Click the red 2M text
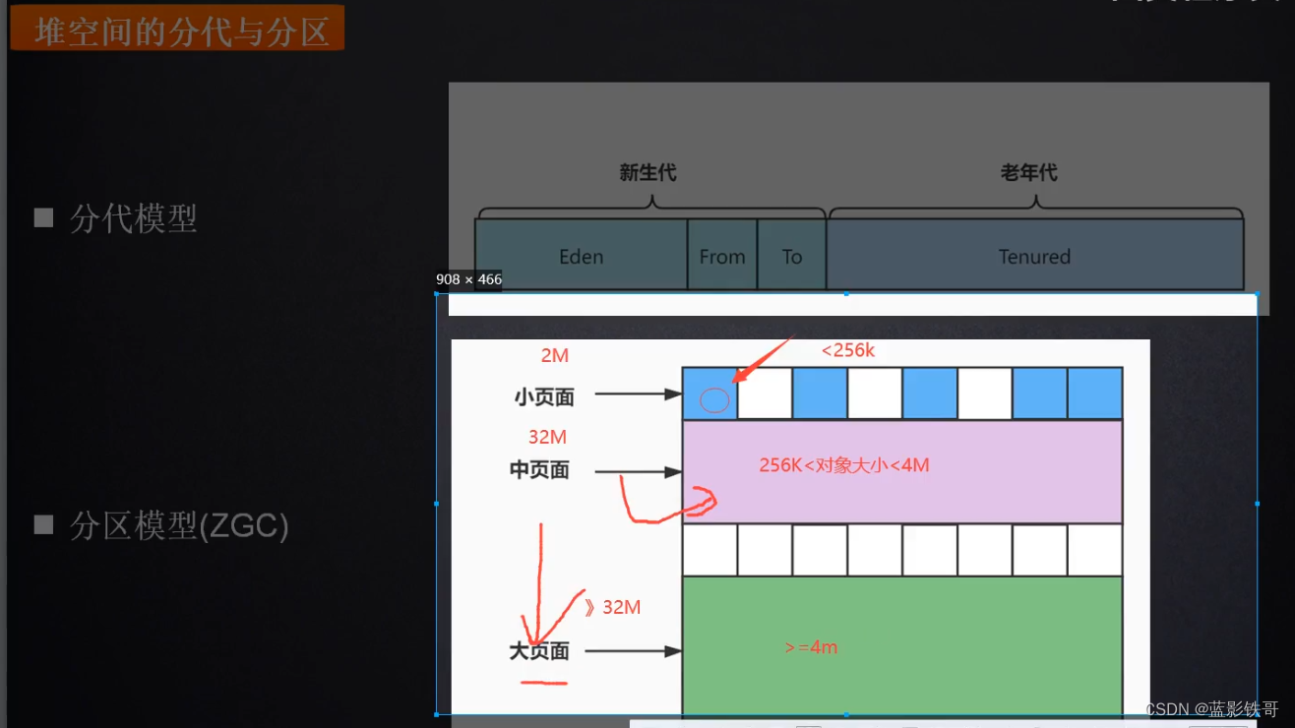This screenshot has height=728, width=1295. click(555, 356)
